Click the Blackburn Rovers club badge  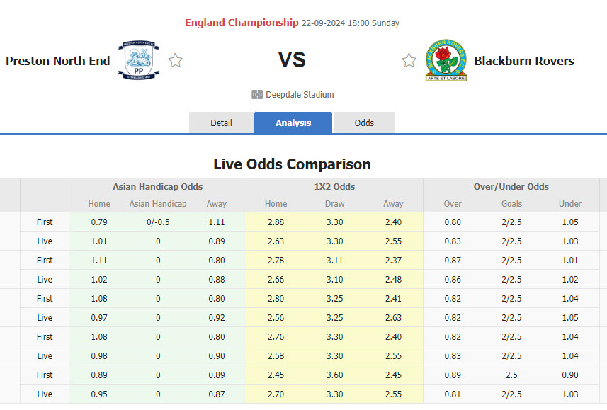446,59
